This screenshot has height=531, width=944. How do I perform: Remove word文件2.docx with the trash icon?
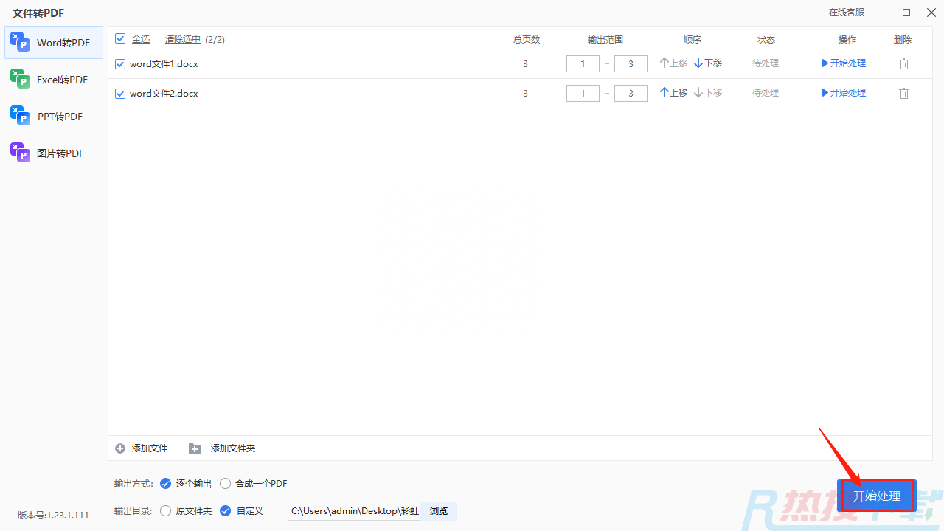[903, 93]
